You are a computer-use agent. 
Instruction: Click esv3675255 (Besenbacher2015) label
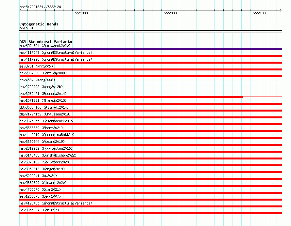pos(47,121)
